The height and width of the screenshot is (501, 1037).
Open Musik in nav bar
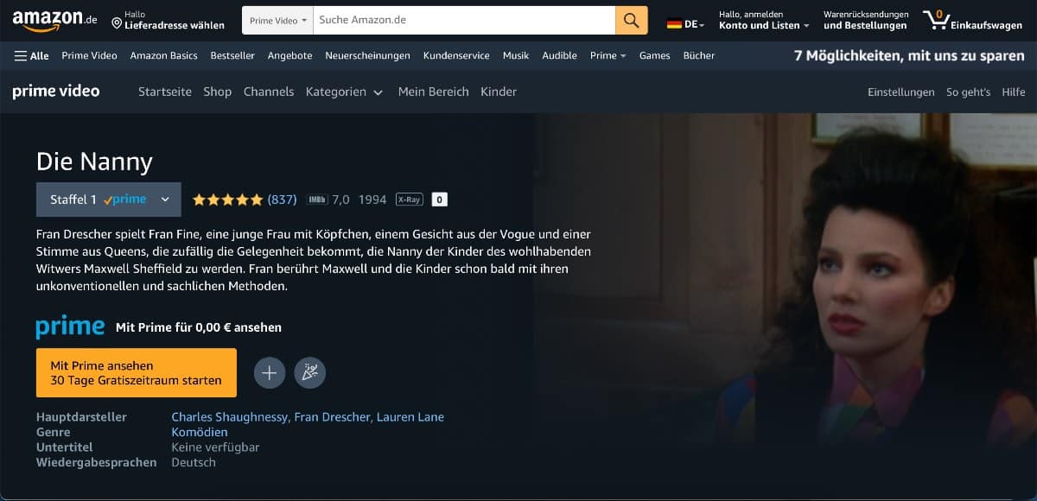click(x=516, y=55)
